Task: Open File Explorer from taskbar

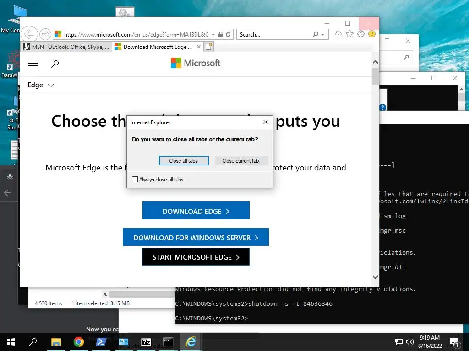Action: [56, 342]
